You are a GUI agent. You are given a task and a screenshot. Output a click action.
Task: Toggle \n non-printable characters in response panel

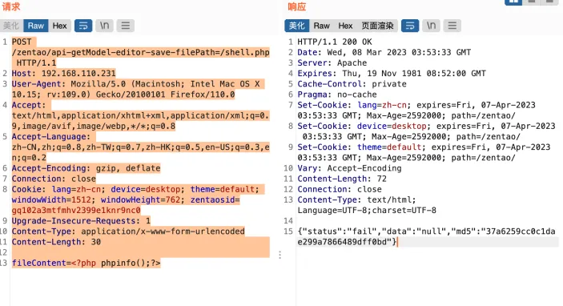[431, 26]
